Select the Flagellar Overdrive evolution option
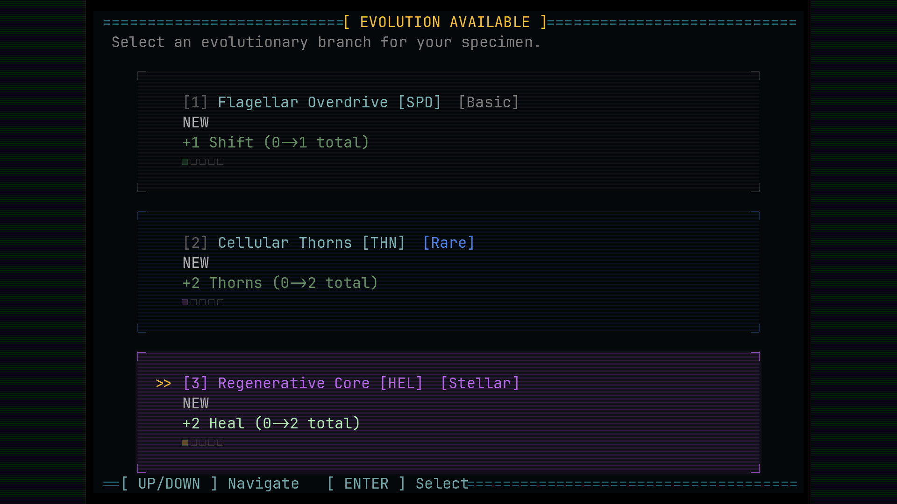 [x=303, y=102]
